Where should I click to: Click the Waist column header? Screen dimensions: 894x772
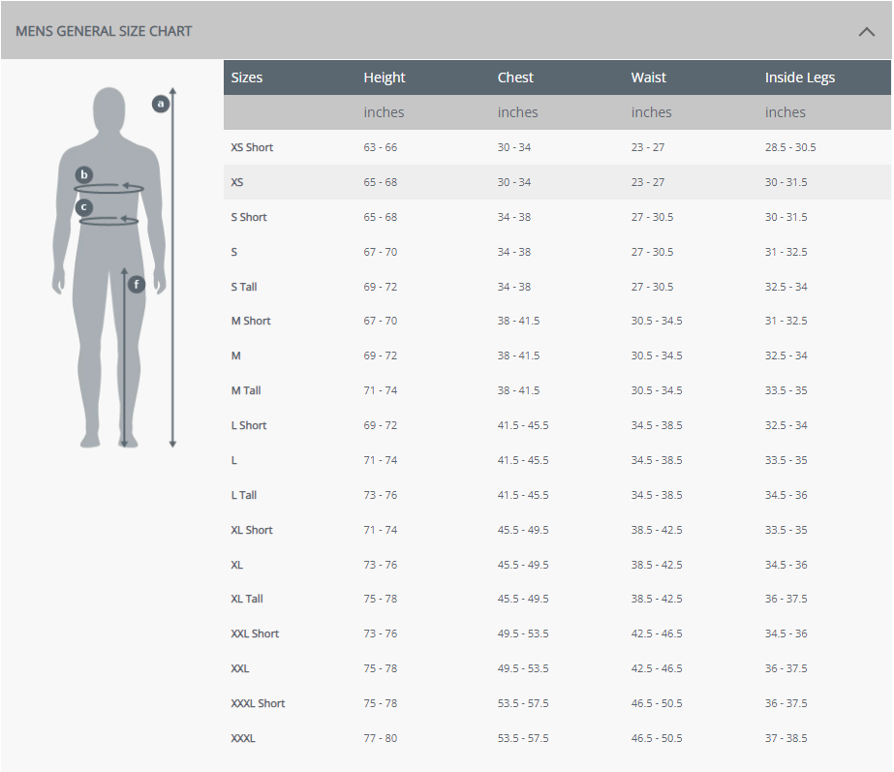pyautogui.click(x=649, y=77)
